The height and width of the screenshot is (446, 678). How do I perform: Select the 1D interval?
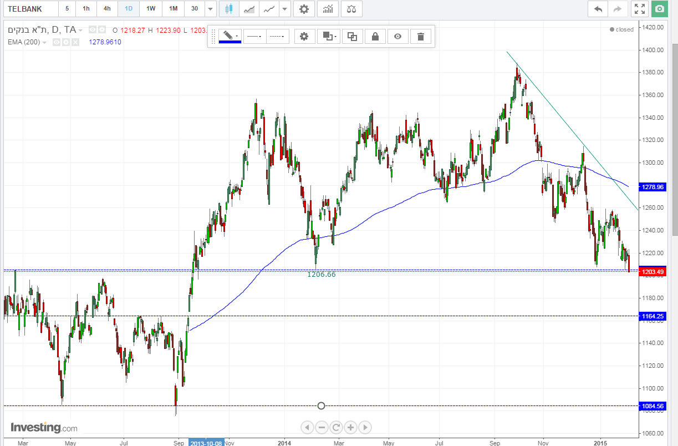coord(129,9)
